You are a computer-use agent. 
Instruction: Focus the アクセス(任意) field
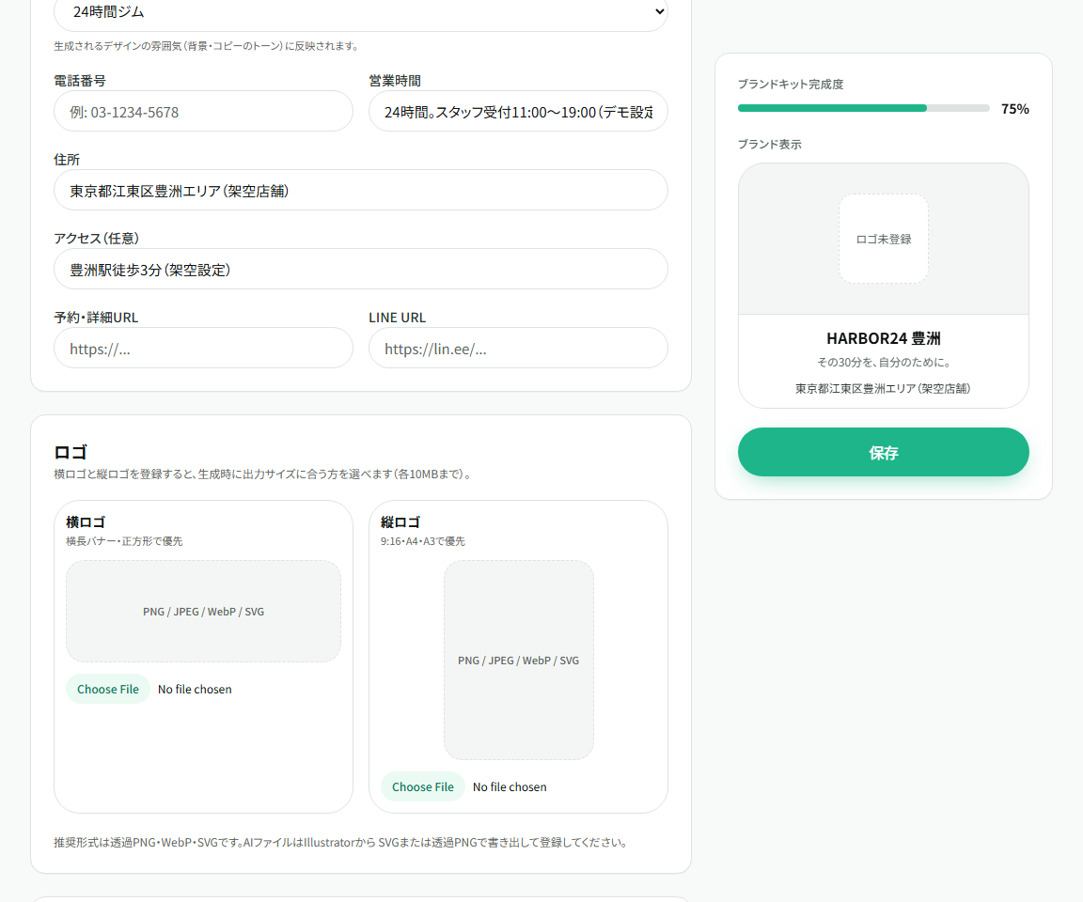point(361,269)
